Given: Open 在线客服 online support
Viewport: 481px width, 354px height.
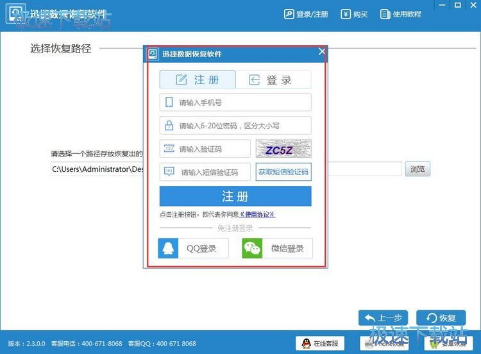Looking at the screenshot, I should 320,343.
